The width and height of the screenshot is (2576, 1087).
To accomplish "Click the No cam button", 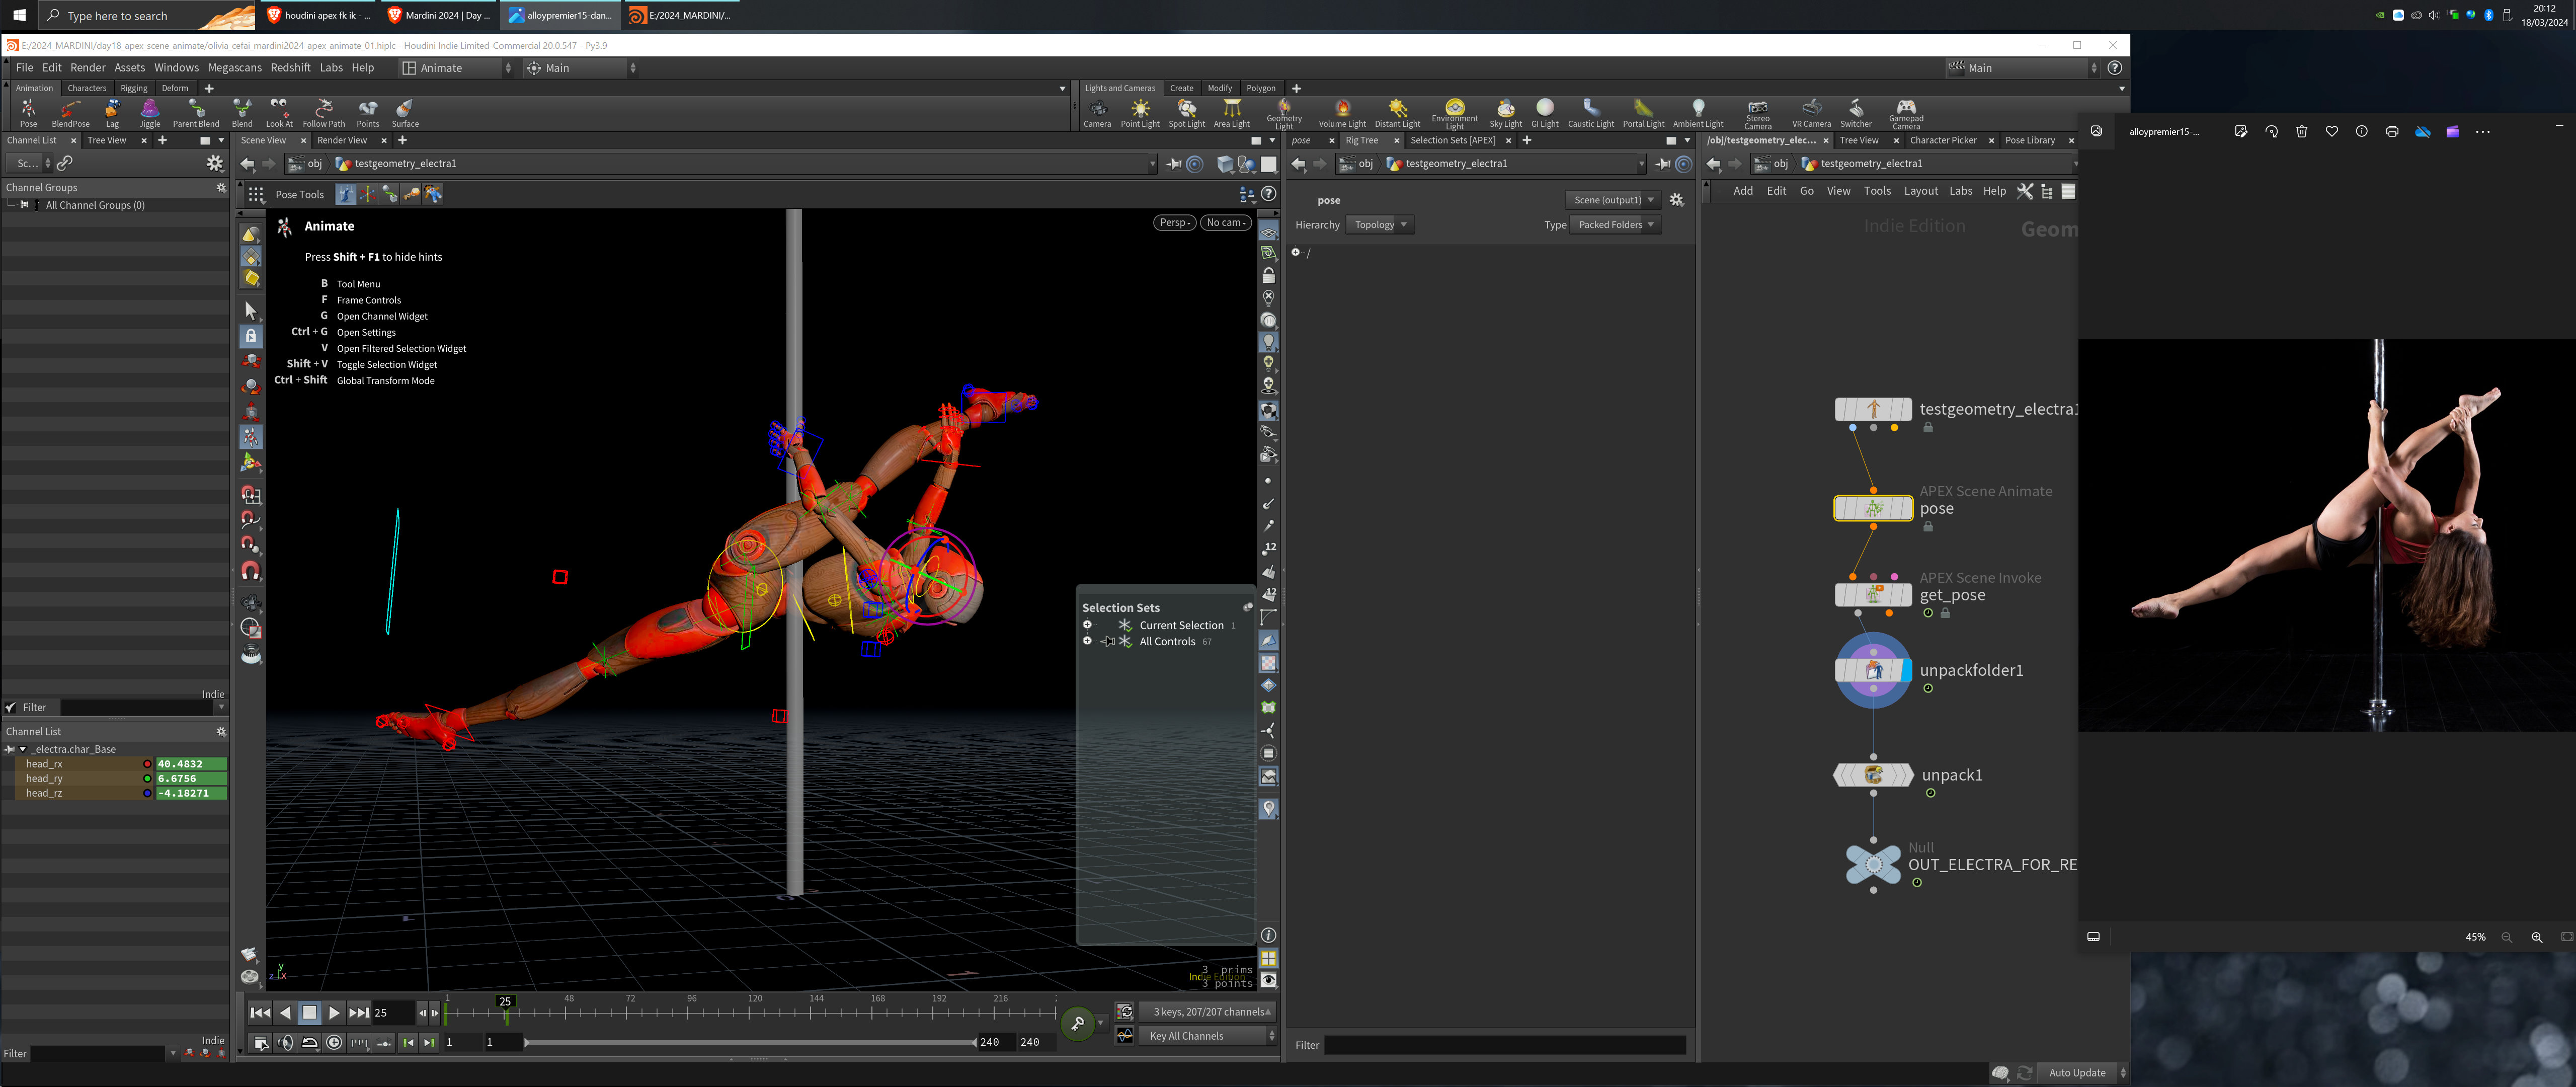I will (1225, 223).
